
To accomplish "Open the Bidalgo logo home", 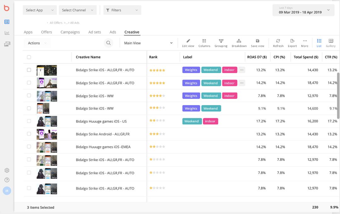I will tap(7, 8).
